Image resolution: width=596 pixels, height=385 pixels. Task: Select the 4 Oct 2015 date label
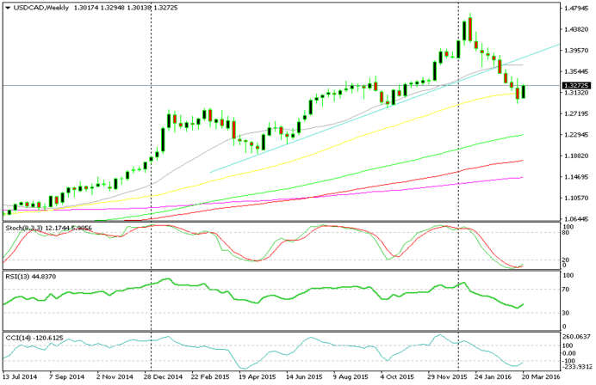[x=398, y=376]
